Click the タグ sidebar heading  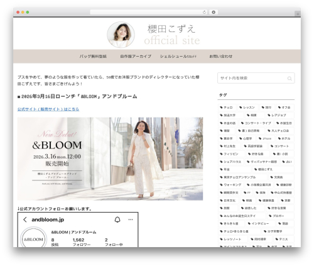[x=223, y=95]
